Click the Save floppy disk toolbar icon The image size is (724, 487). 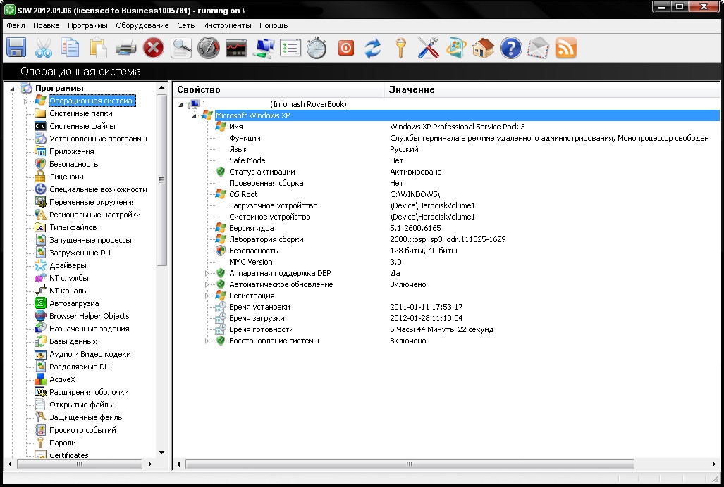(x=16, y=48)
